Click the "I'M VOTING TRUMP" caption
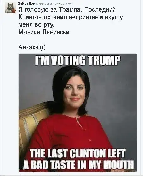 [x=77, y=60]
